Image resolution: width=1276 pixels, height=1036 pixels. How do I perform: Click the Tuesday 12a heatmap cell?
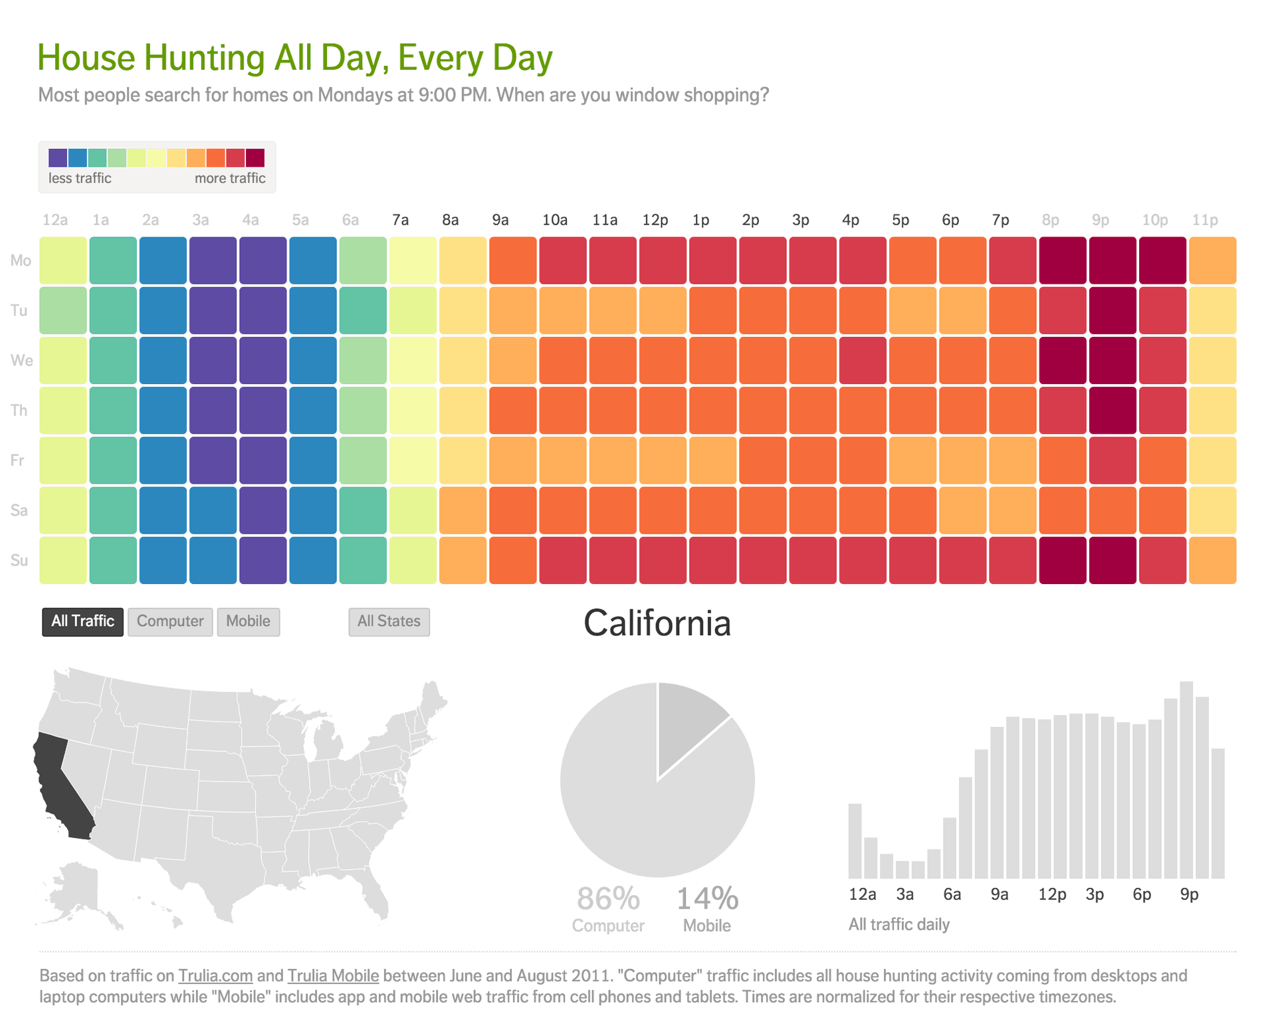(x=63, y=310)
